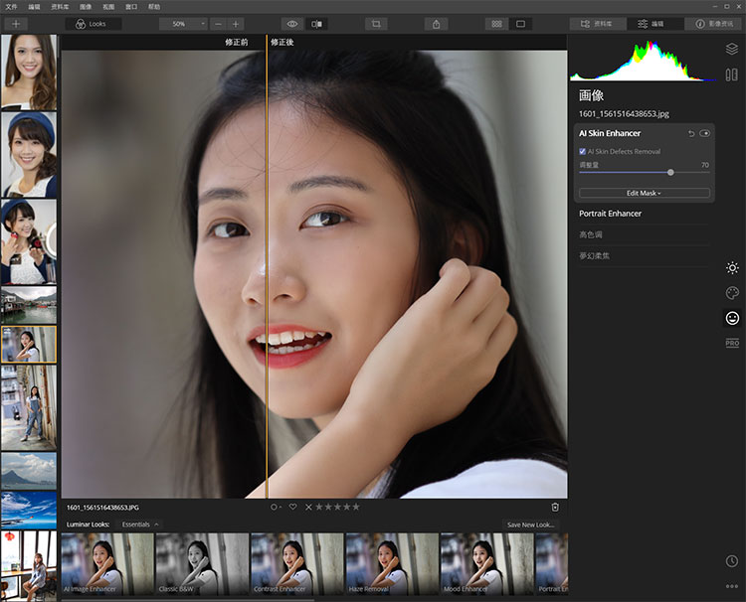This screenshot has width=746, height=602.
Task: Rate the image one star
Action: click(319, 507)
